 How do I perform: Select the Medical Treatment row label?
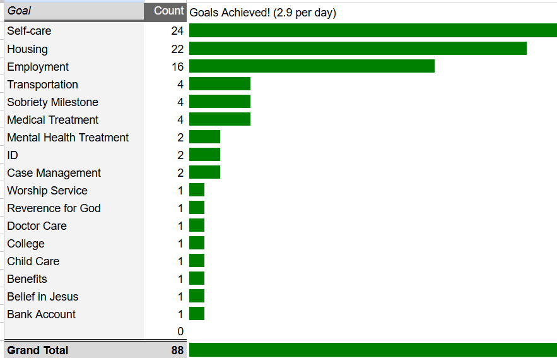point(52,120)
